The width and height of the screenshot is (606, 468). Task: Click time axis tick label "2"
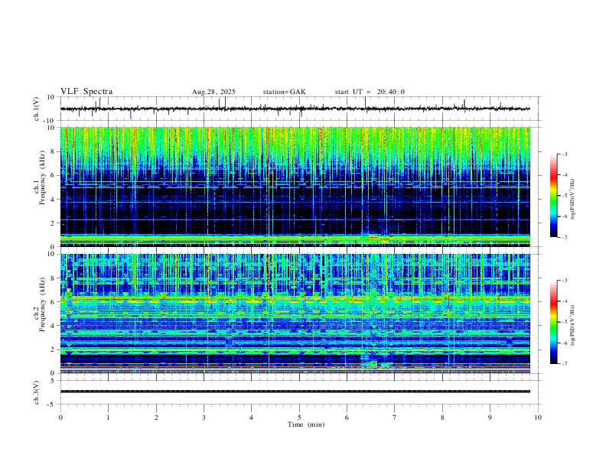[x=156, y=418]
